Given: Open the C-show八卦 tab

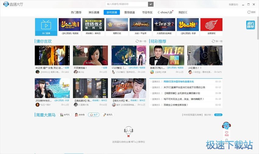Looking at the screenshot, I should pyautogui.click(x=165, y=12).
